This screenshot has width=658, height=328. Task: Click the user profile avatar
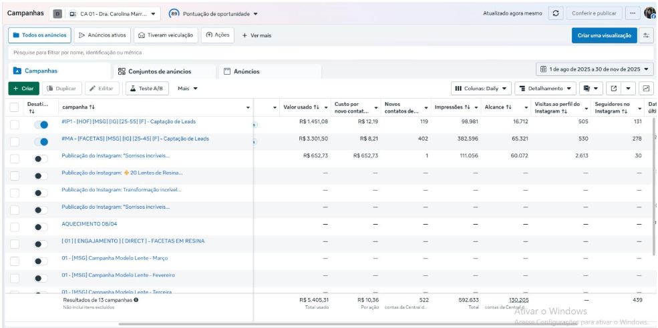tap(649, 13)
